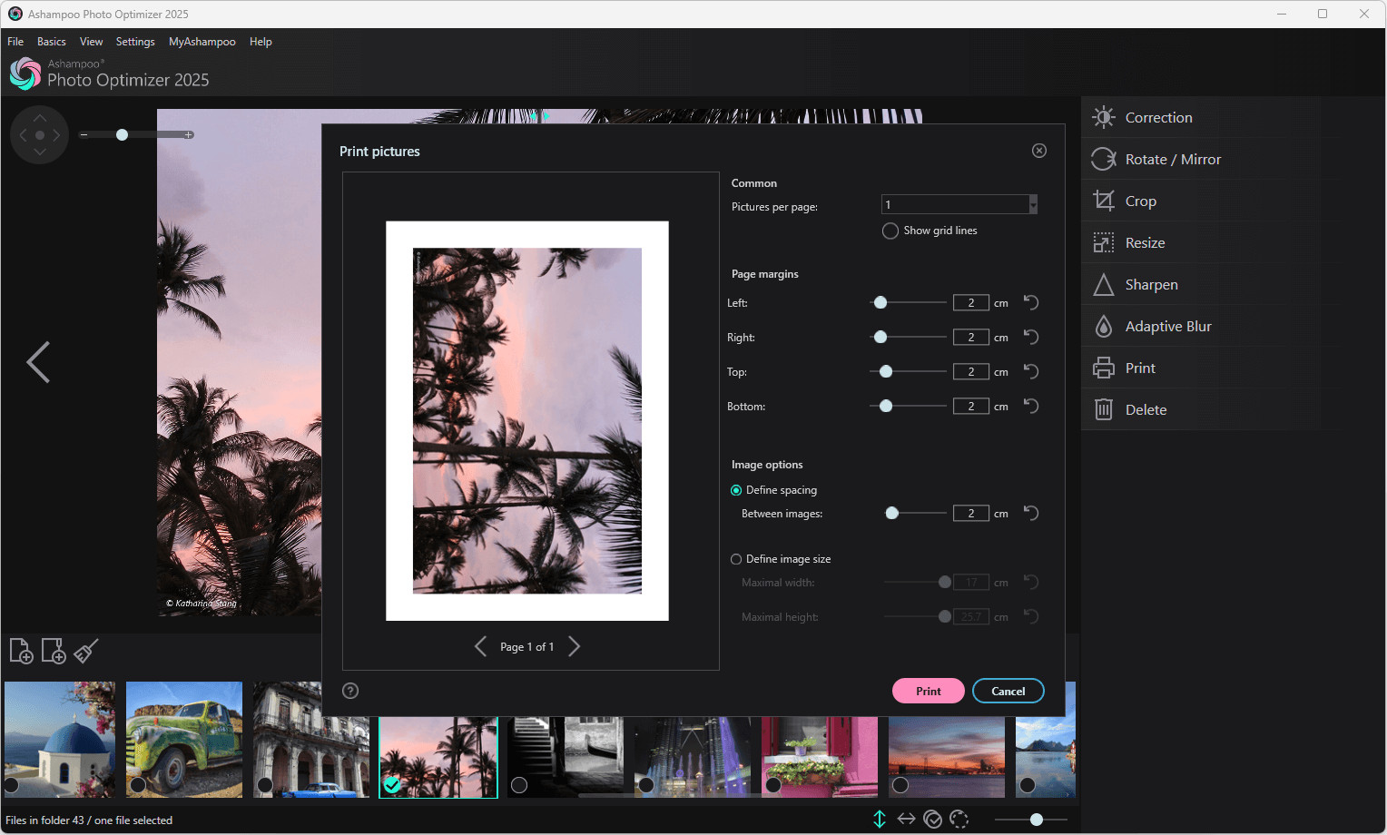Open the MyAshampoo menu
The height and width of the screenshot is (835, 1387).
[202, 42]
